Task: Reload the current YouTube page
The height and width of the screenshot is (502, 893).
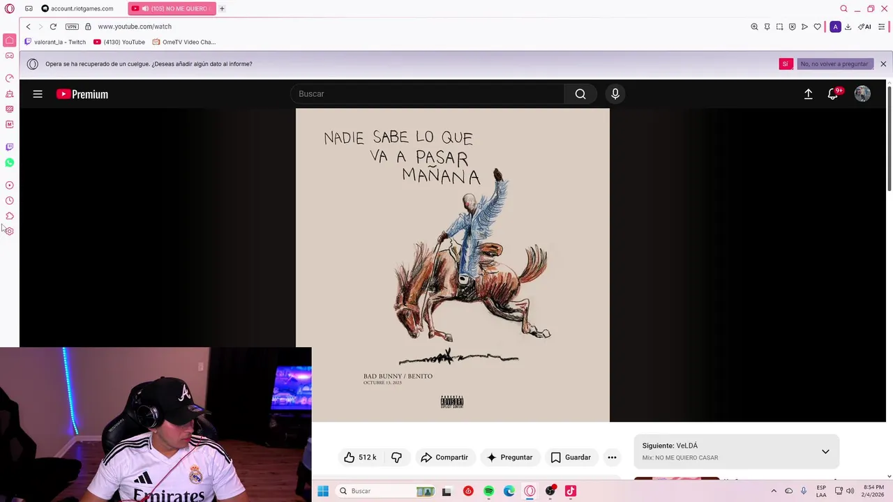Action: click(53, 26)
